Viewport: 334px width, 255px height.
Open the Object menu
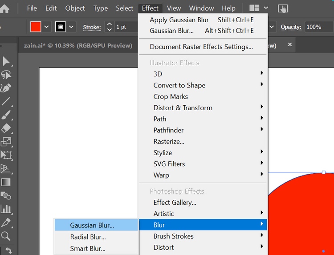tap(75, 8)
